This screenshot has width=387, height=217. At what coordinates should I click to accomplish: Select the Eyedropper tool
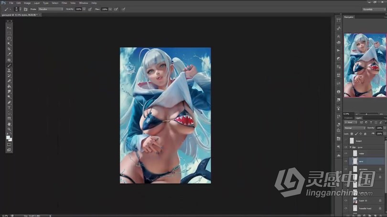(9, 54)
